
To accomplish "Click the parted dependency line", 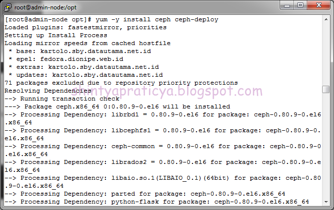I will [x=145, y=194].
